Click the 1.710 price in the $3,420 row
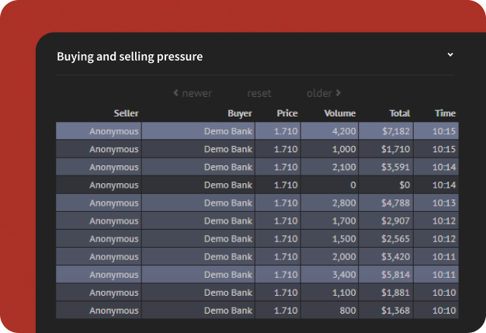Image resolution: width=486 pixels, height=333 pixels. click(286, 257)
